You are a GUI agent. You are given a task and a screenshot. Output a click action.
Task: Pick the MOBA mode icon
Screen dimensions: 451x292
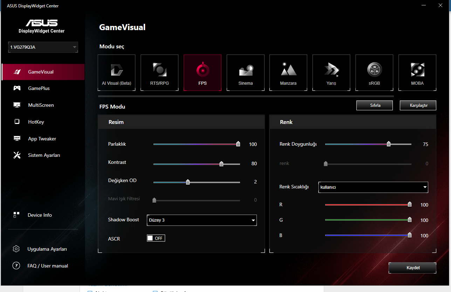coord(417,70)
